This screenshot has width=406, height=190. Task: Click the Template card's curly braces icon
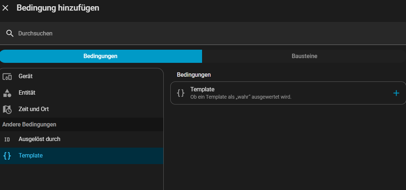tap(181, 93)
